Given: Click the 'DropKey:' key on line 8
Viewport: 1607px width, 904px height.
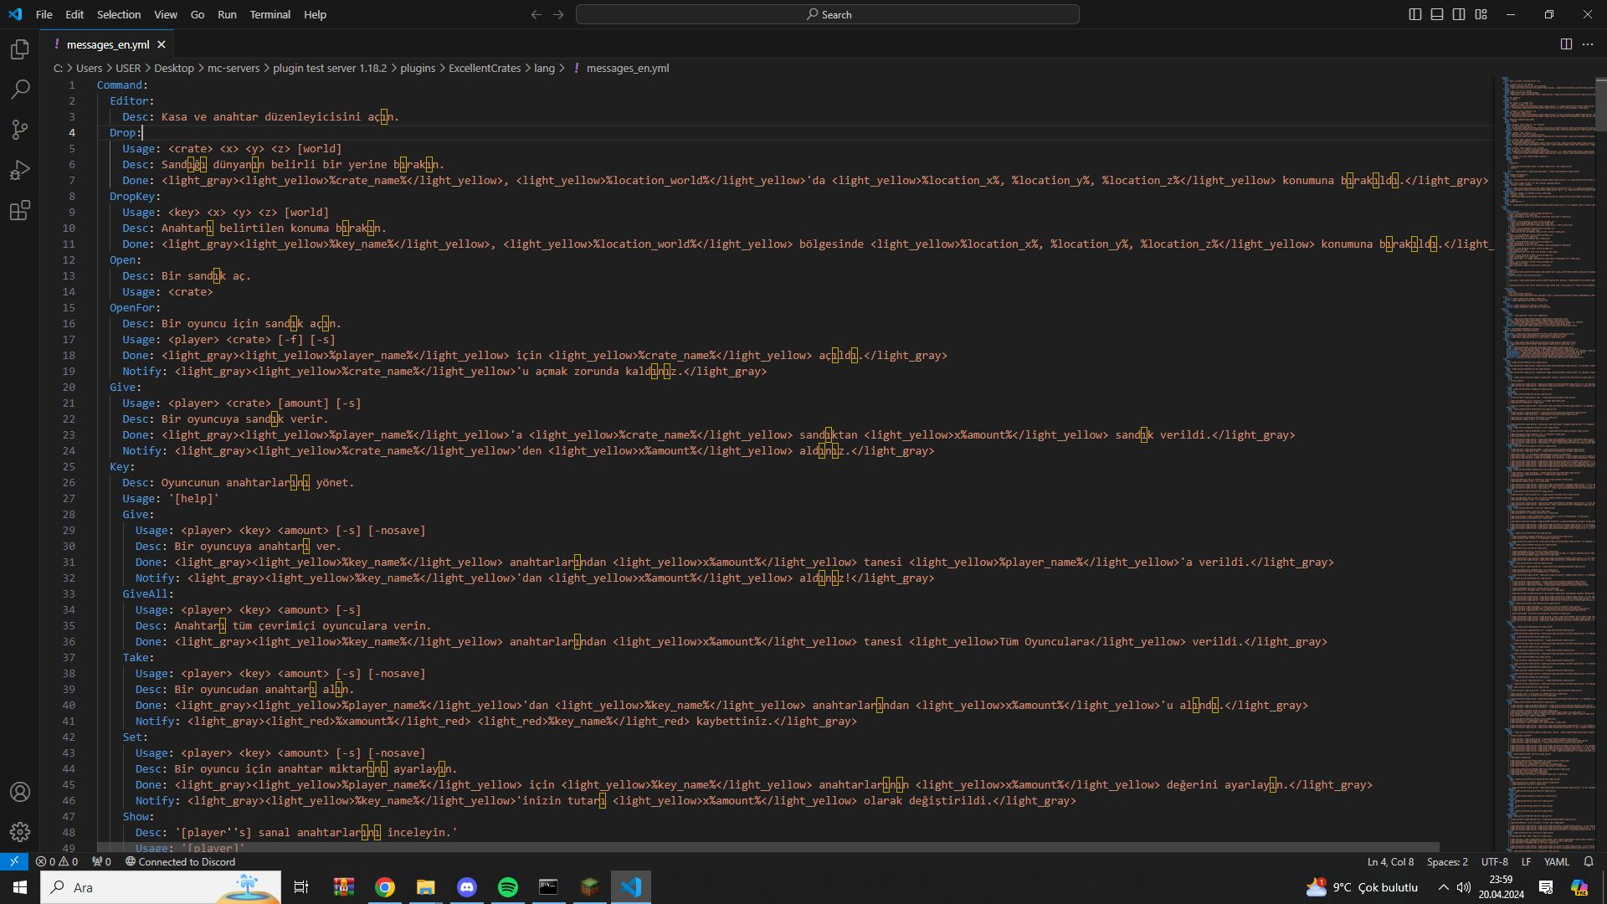Looking at the screenshot, I should coord(135,197).
